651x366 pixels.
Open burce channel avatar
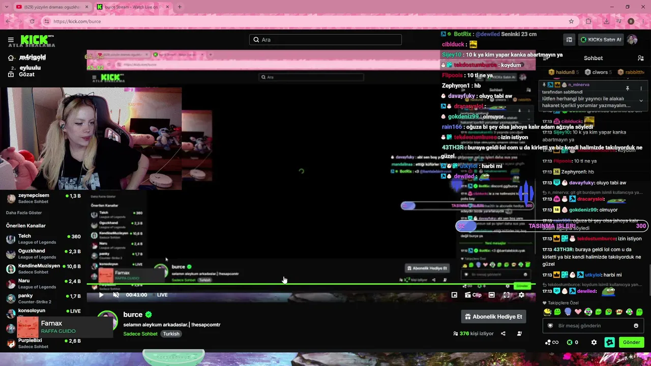click(x=107, y=321)
